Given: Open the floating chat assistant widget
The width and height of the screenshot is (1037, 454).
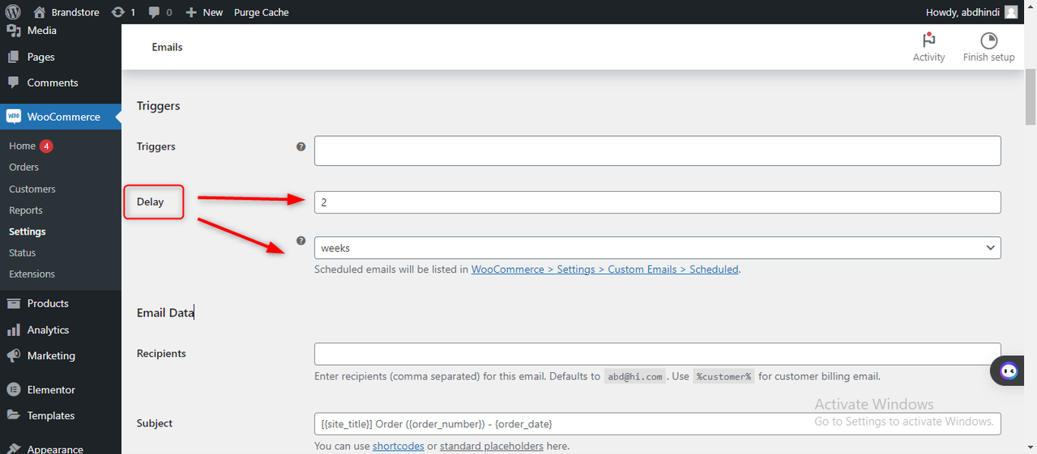Looking at the screenshot, I should [x=1009, y=371].
